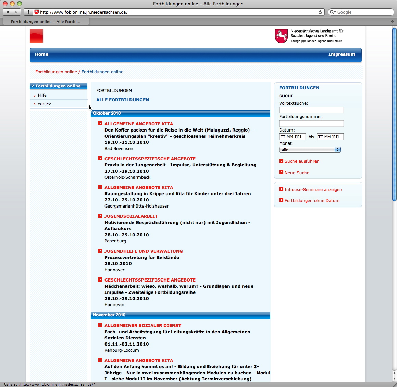Collapse the Fortbildungen online sidebar section
397x387 pixels.
[33, 86]
